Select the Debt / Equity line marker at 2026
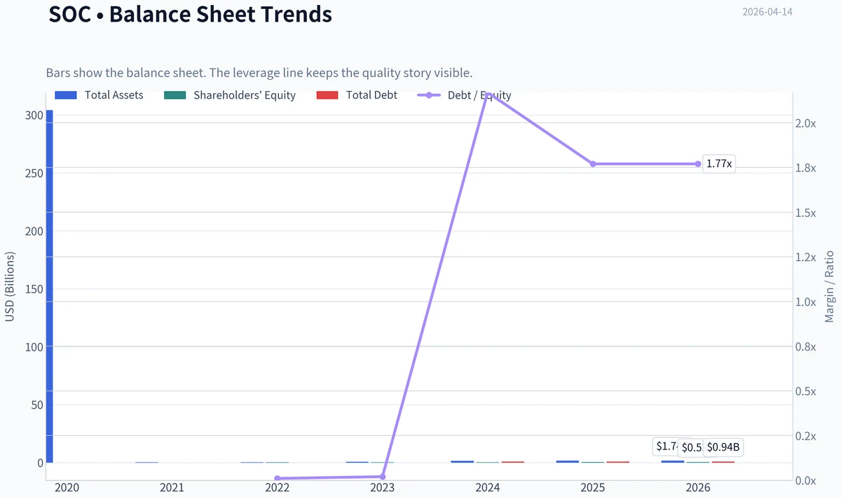Screen dimensions: 841x499 (698, 164)
